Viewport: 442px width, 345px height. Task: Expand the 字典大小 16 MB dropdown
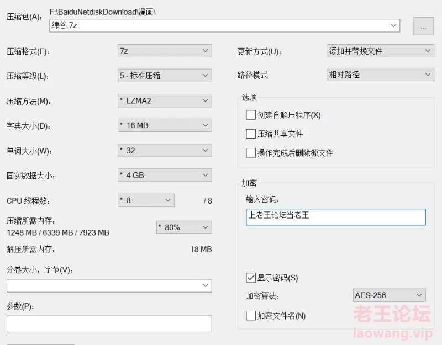[x=165, y=125]
